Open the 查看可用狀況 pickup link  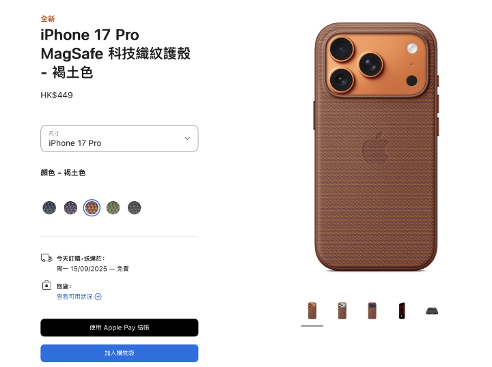[x=74, y=297]
